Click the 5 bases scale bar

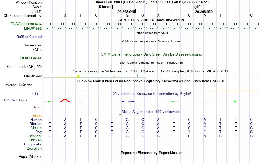pyautogui.click(x=151, y=7)
